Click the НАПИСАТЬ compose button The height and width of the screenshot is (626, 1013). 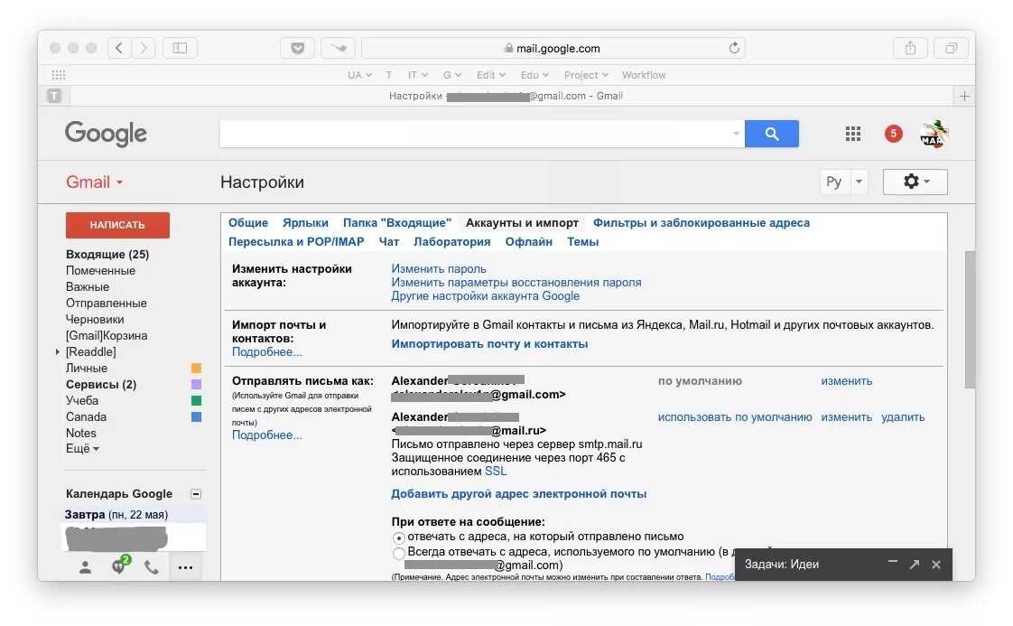[117, 225]
